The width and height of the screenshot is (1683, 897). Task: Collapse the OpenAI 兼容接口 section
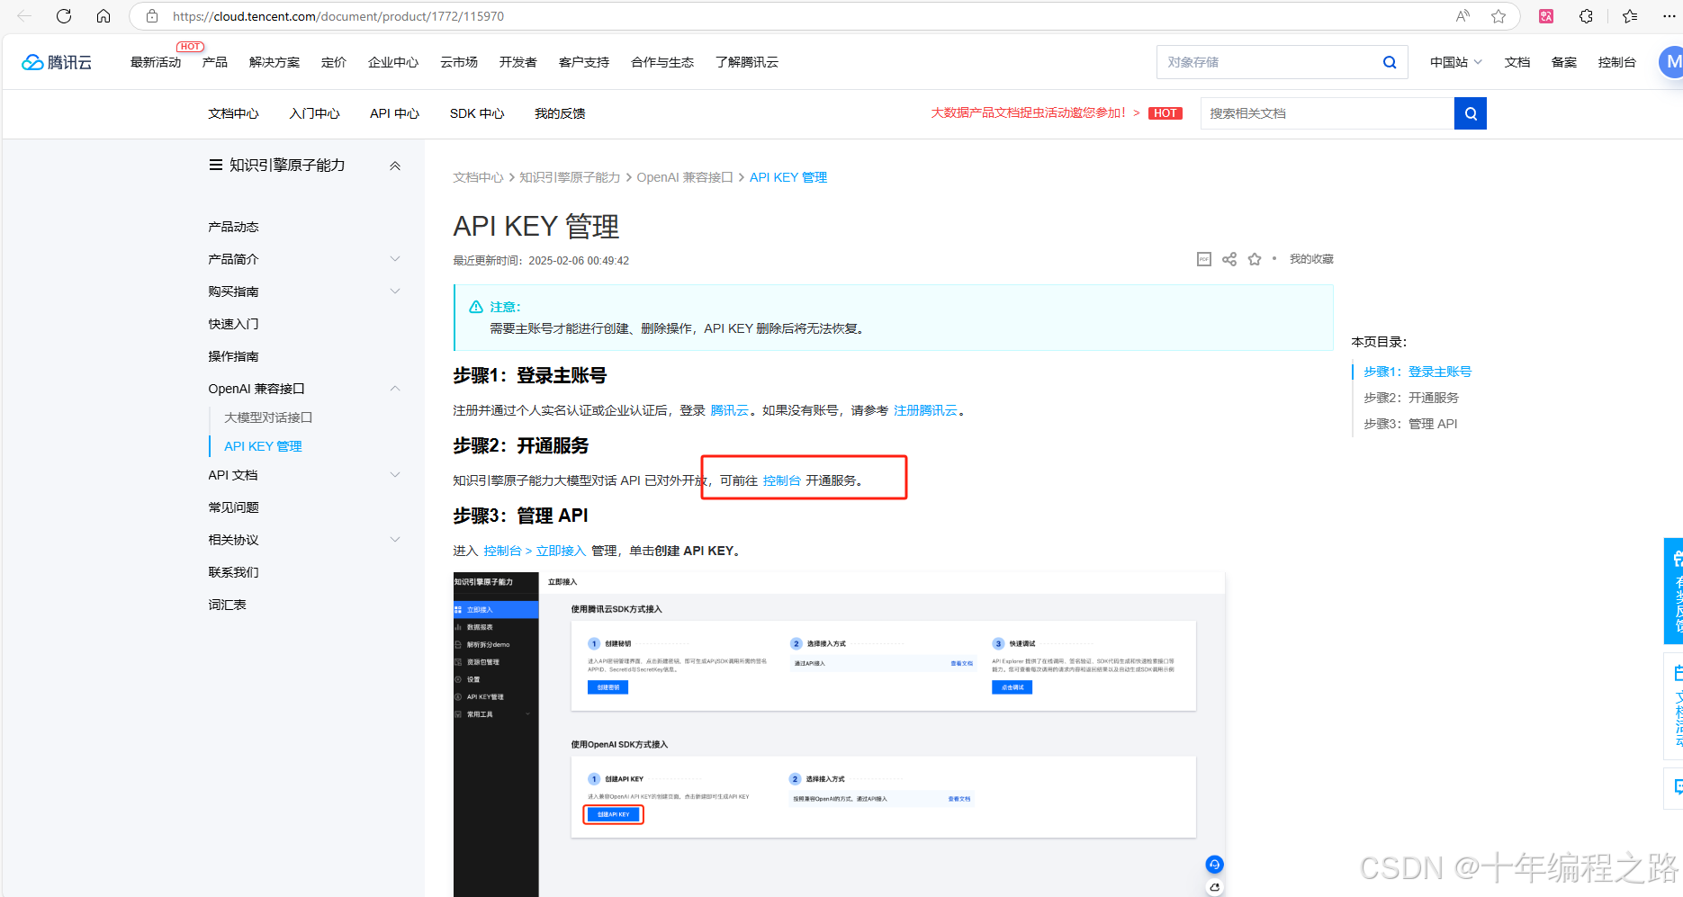(x=395, y=389)
